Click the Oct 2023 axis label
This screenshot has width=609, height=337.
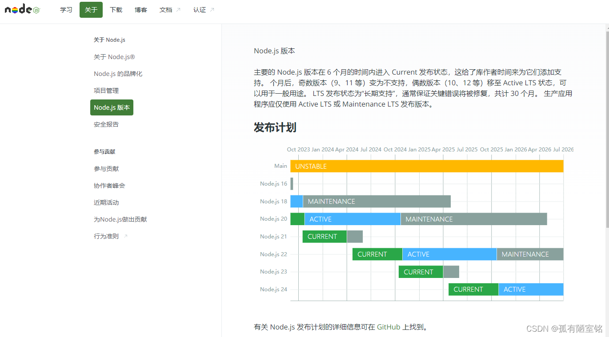tap(298, 150)
